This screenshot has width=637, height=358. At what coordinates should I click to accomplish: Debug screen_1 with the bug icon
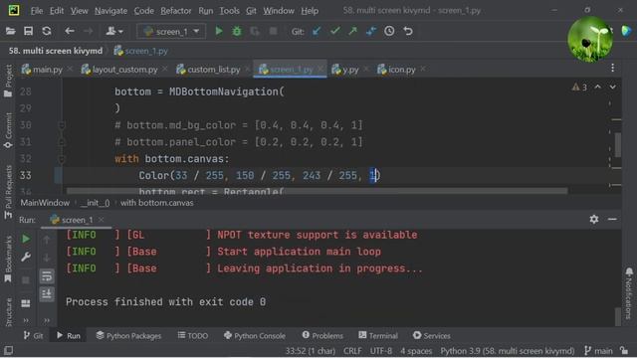click(237, 31)
